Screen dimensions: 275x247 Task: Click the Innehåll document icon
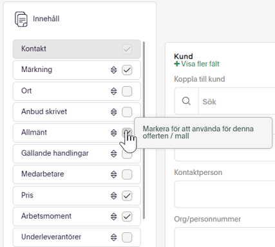pos(21,19)
